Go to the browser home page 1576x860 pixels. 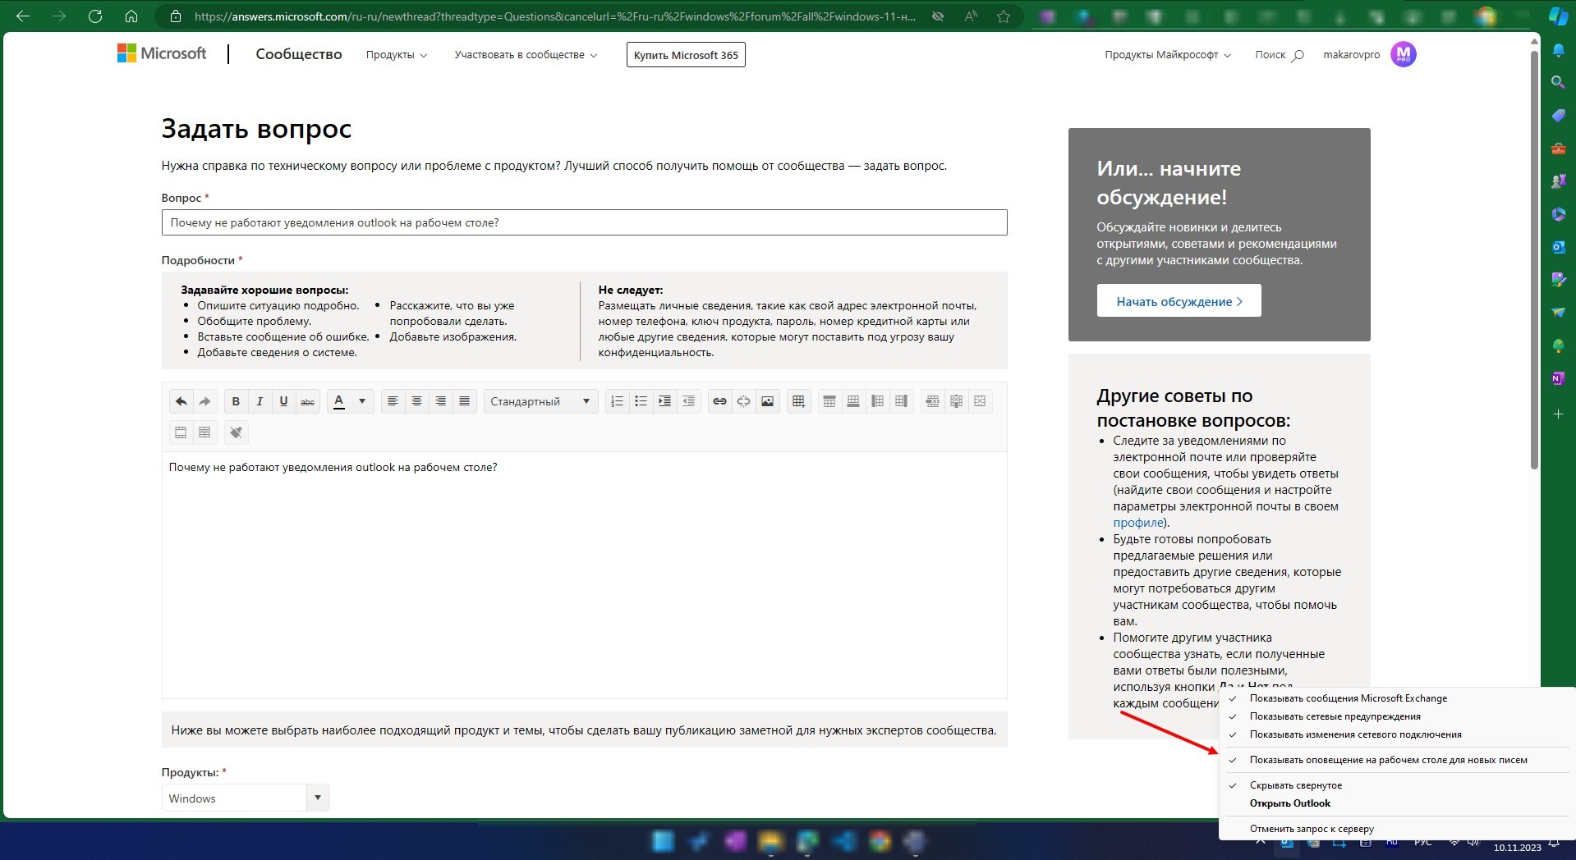pos(131,16)
